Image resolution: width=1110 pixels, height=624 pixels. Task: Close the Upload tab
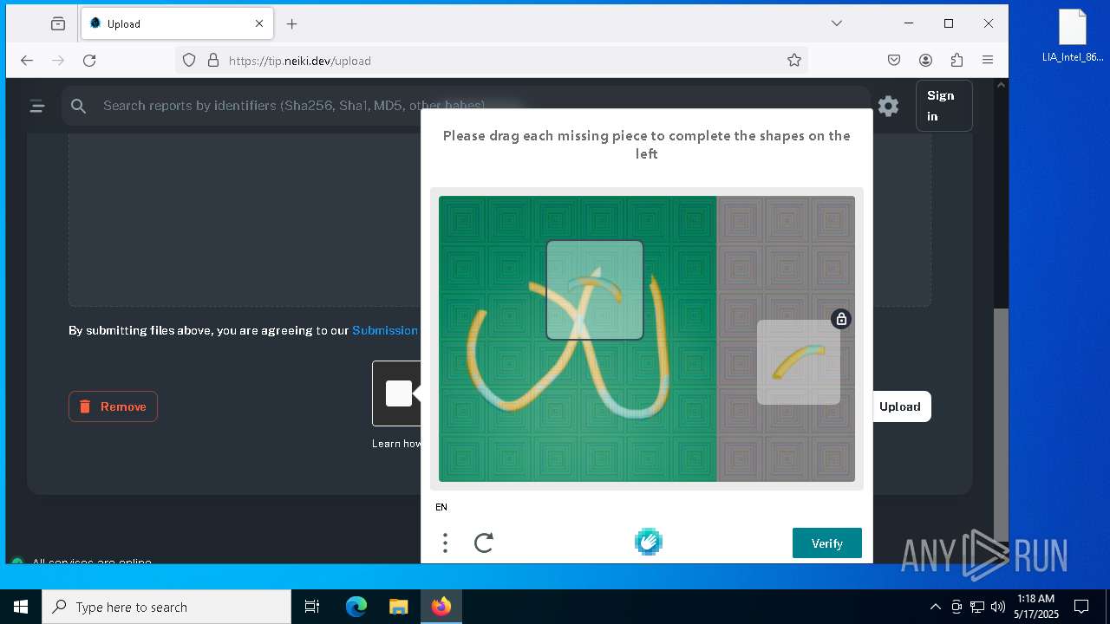click(258, 24)
